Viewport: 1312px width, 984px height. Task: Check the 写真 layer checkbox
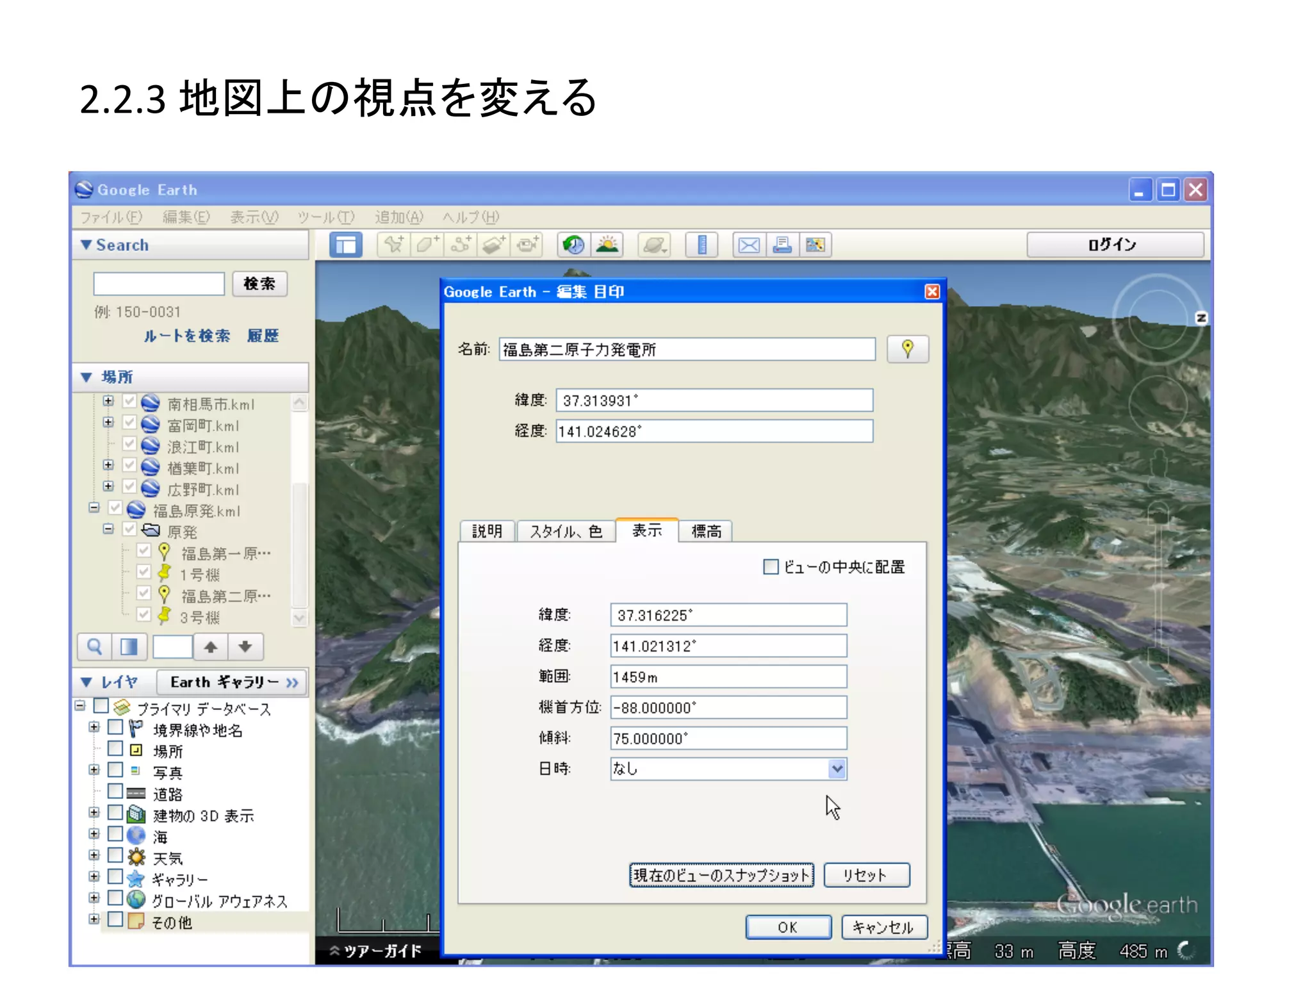[115, 770]
